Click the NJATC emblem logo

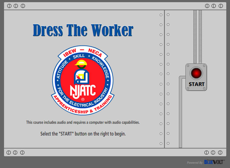pos(83,80)
